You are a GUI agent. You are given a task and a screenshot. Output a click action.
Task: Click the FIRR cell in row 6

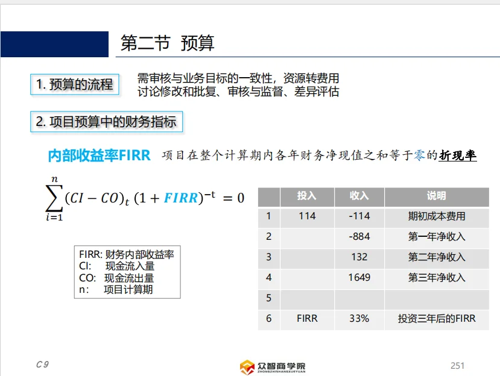[306, 319]
